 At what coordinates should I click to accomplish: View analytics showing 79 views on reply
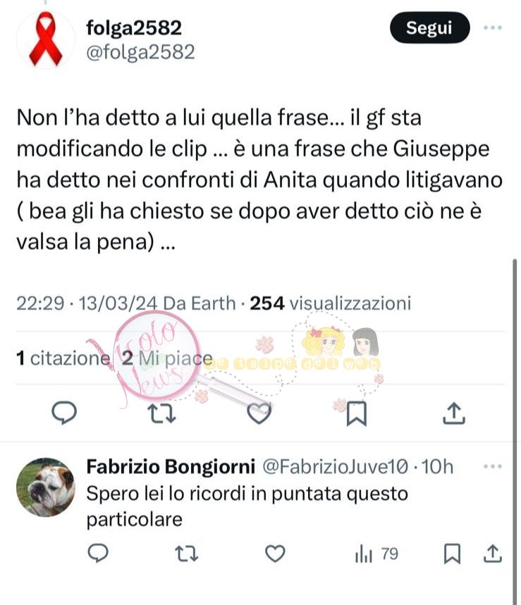tap(376, 554)
